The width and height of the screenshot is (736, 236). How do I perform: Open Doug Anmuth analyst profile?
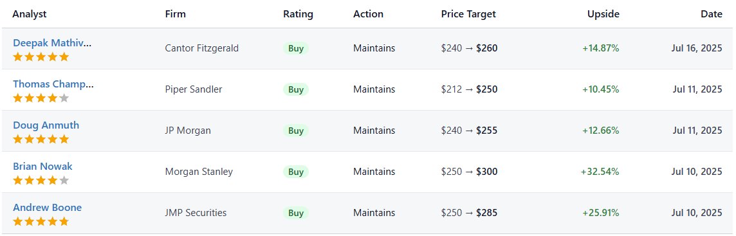pyautogui.click(x=46, y=125)
